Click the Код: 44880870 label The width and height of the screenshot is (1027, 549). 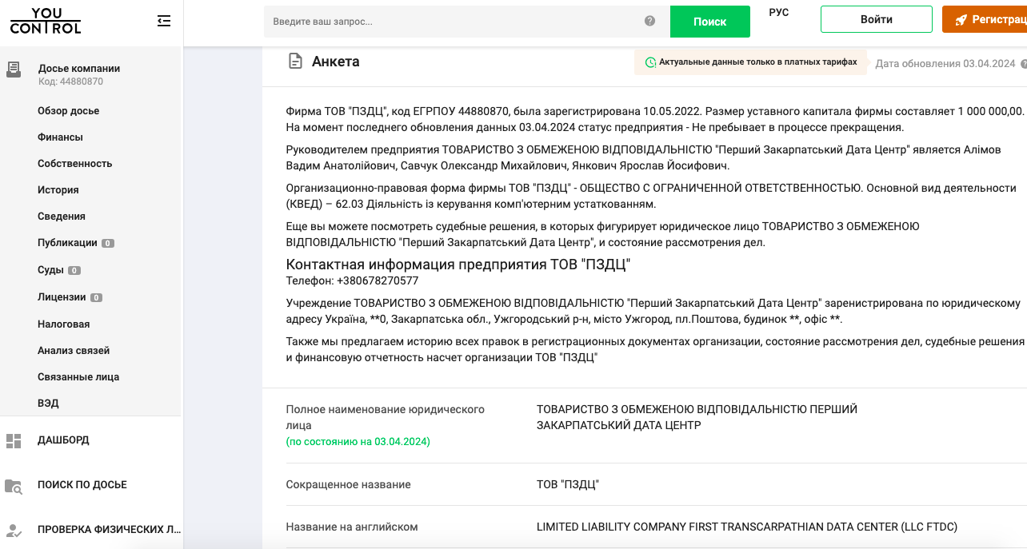tap(71, 82)
